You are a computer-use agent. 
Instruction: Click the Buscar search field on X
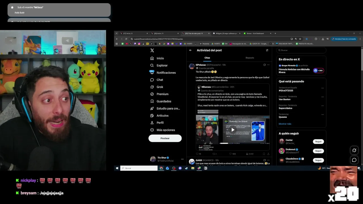pyautogui.click(x=301, y=50)
